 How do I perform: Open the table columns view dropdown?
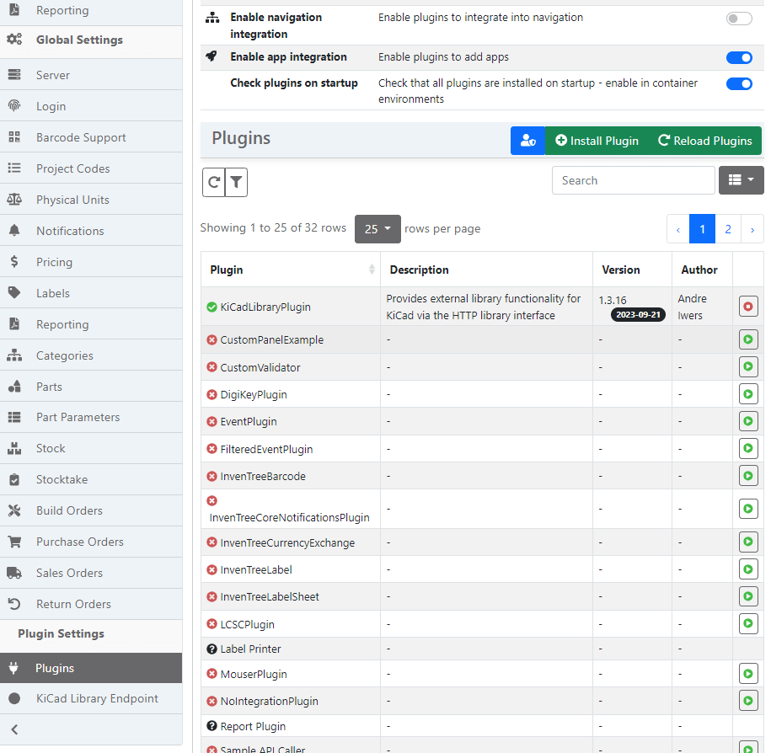coord(741,180)
